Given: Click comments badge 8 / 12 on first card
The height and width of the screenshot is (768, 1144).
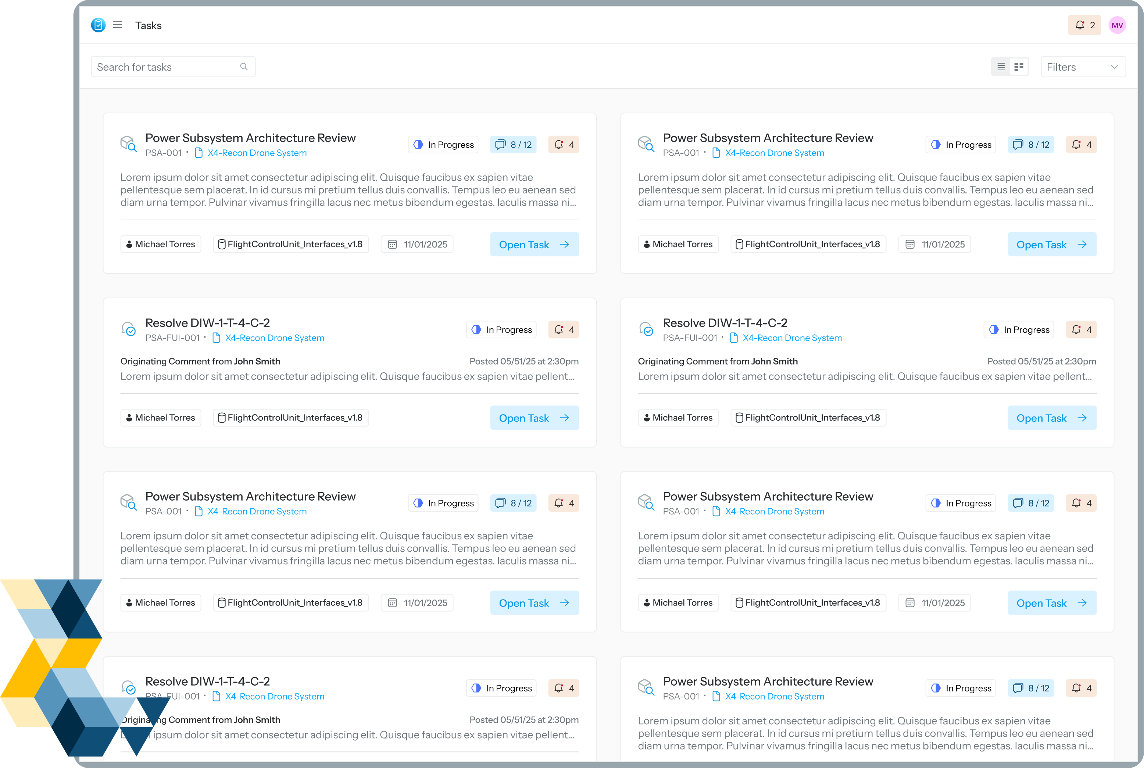Looking at the screenshot, I should (513, 145).
